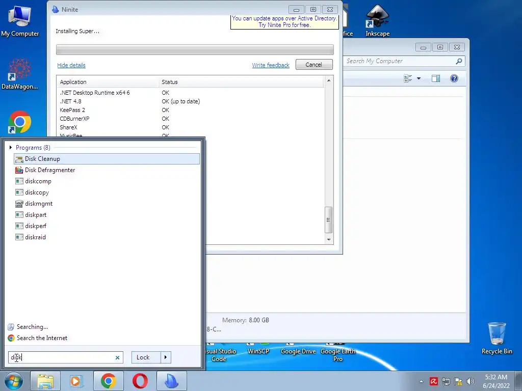The width and height of the screenshot is (522, 391).
Task: Open the DataWagon desktop shortcut
Action: pyautogui.click(x=20, y=74)
